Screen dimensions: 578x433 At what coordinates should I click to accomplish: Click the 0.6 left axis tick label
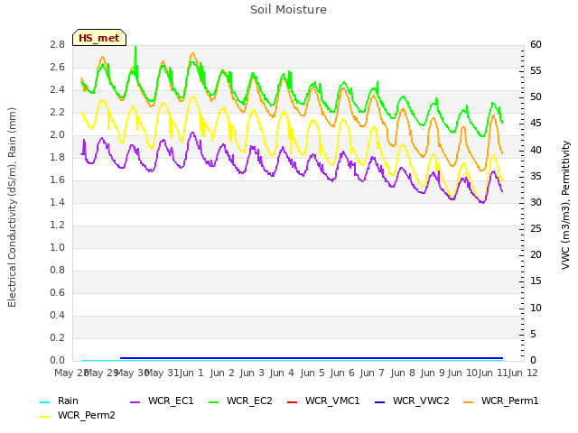coord(57,292)
